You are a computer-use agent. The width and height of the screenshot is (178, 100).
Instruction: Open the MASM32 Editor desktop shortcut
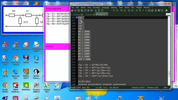point(5,60)
